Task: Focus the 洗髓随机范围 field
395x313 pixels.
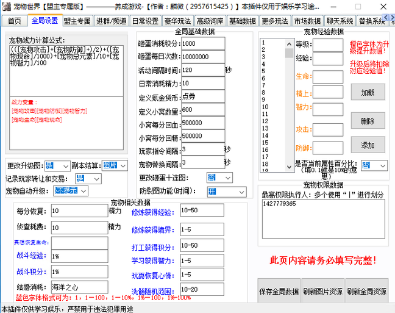Action: (202, 289)
